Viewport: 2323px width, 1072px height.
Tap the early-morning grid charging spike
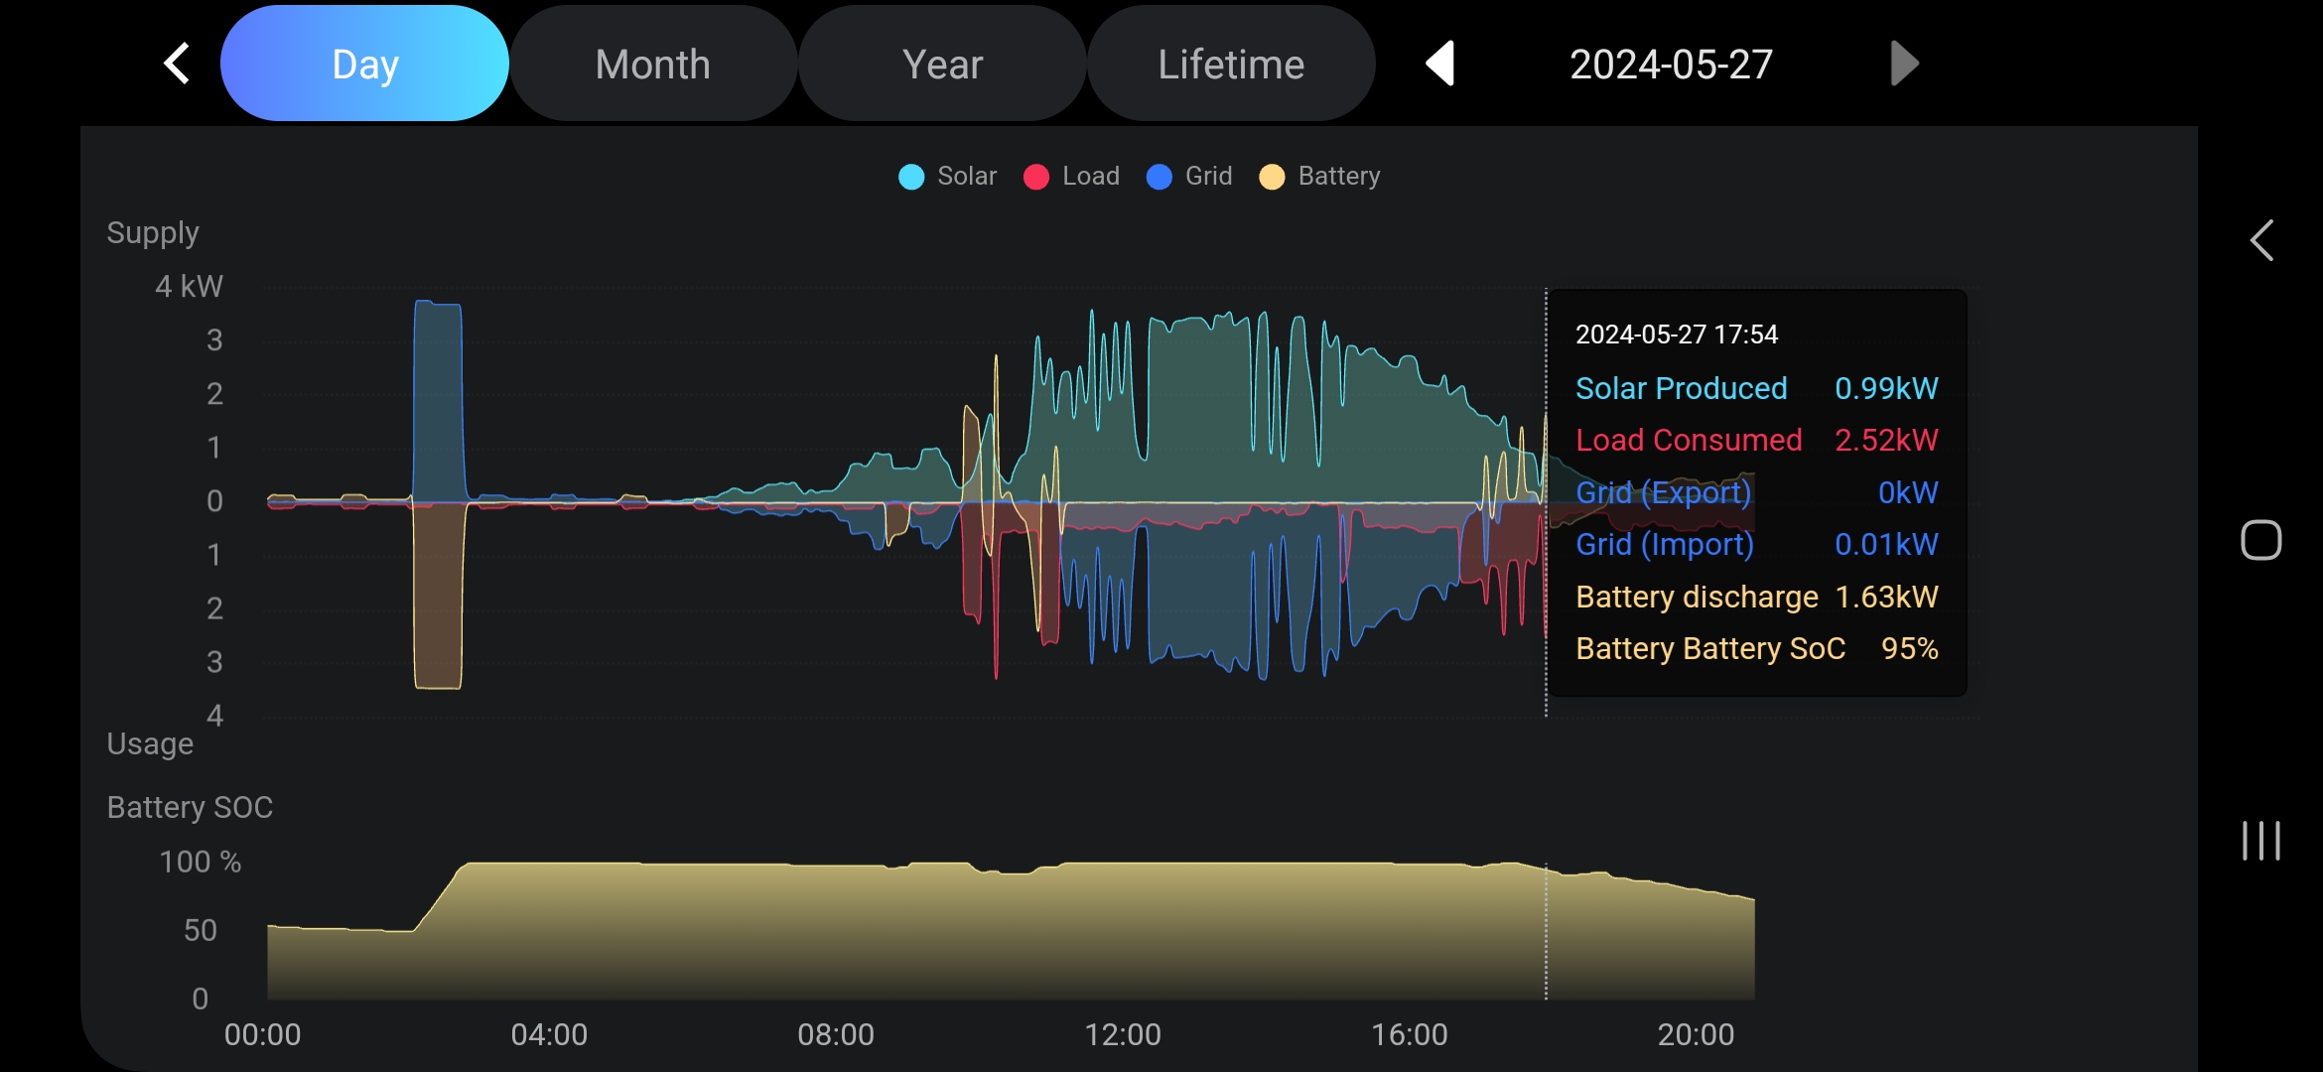coord(438,397)
